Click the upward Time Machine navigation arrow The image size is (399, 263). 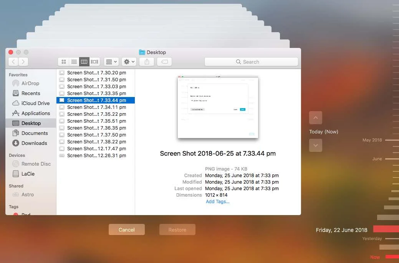315,118
